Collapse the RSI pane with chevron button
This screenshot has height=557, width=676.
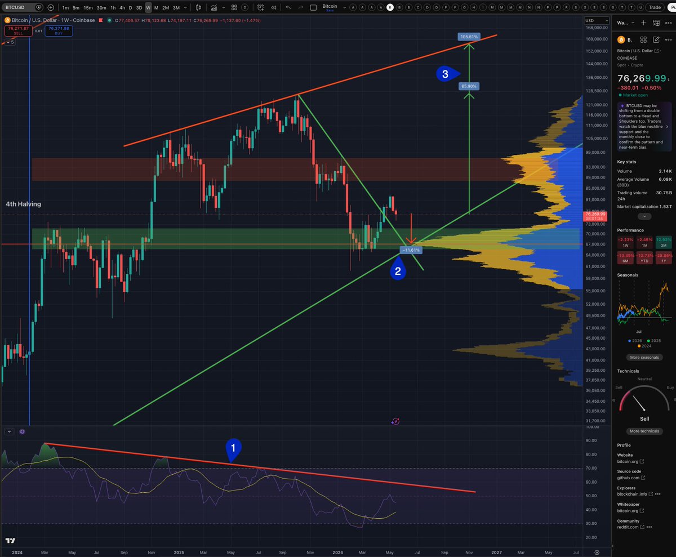click(10, 431)
